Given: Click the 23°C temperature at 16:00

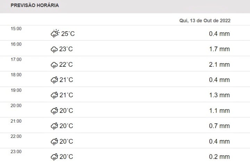Looking at the screenshot, I should click(x=66, y=49).
